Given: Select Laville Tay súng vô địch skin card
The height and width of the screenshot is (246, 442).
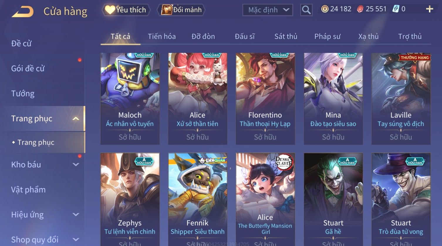Looking at the screenshot, I should click(x=401, y=99).
